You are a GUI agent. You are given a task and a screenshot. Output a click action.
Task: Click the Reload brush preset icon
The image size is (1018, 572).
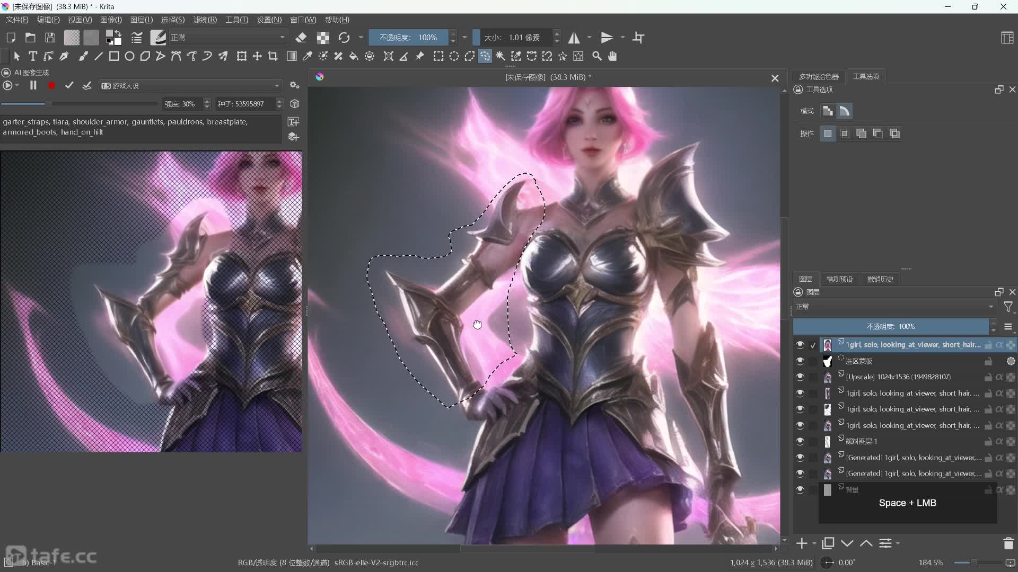pos(344,38)
